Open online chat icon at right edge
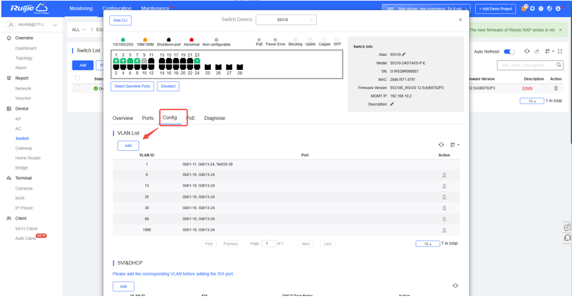Screen dimensions: 572x298 coord(567,227)
